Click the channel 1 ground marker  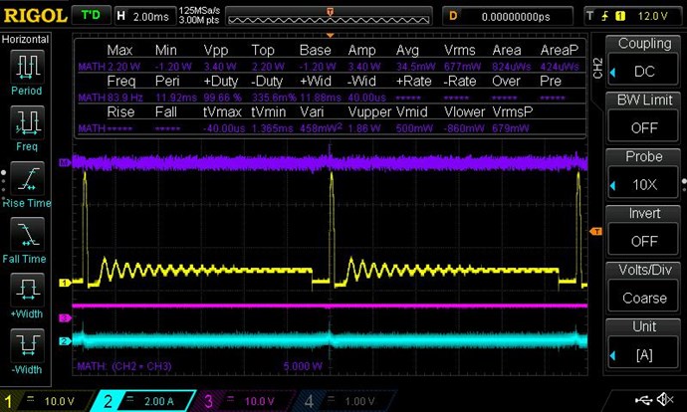65,283
